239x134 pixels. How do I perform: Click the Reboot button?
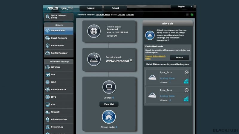tap(115, 8)
